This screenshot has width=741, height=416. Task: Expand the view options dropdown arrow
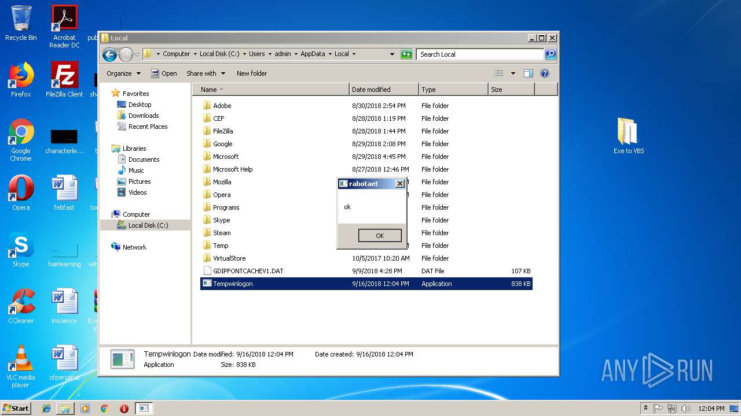click(513, 73)
